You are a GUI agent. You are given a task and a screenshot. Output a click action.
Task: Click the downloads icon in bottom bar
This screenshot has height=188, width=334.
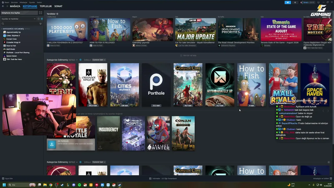pos(150,179)
